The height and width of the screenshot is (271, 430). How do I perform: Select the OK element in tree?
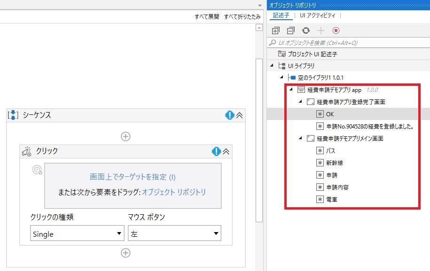[330, 114]
